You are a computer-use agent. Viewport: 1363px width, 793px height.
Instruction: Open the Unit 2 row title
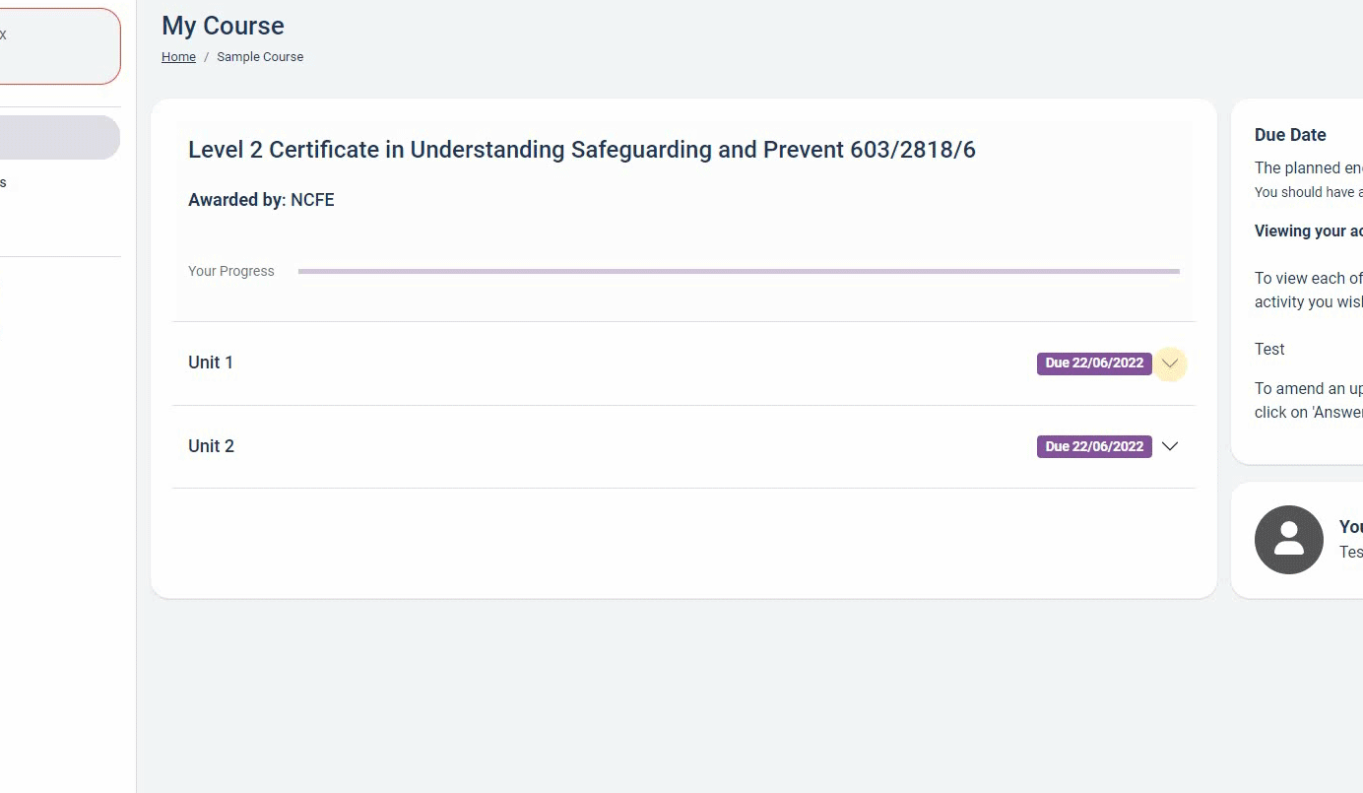point(211,446)
